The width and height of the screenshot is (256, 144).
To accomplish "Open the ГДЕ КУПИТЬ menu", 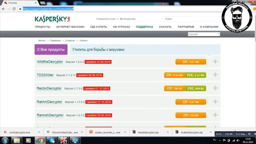I will [98, 27].
